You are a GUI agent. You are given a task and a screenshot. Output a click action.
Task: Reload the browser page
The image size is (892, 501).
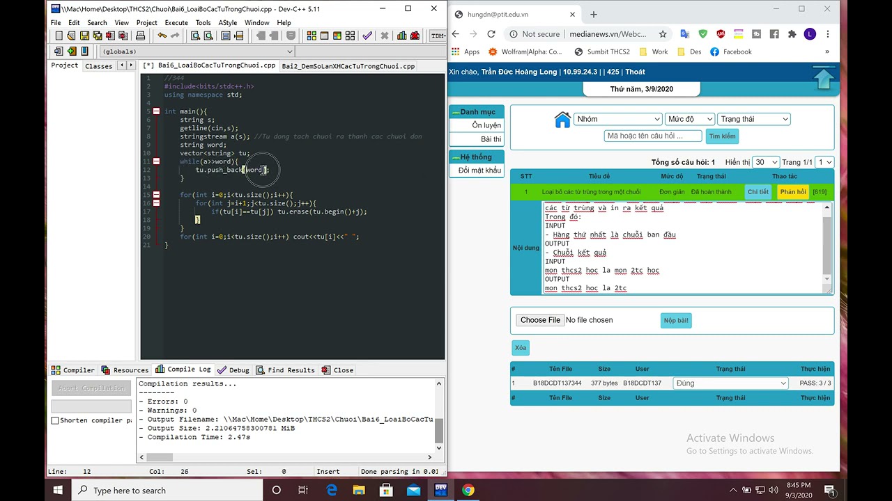491,34
